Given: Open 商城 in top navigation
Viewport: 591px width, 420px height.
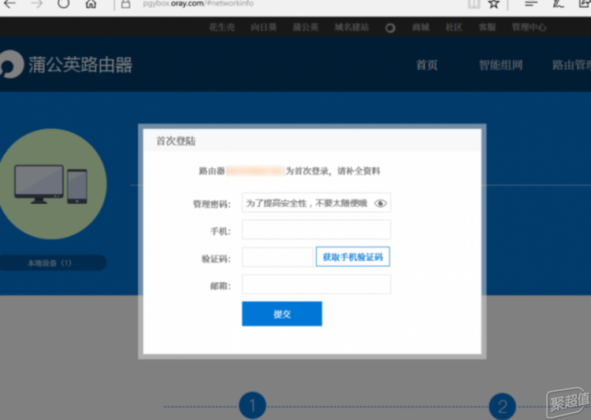Looking at the screenshot, I should [421, 27].
